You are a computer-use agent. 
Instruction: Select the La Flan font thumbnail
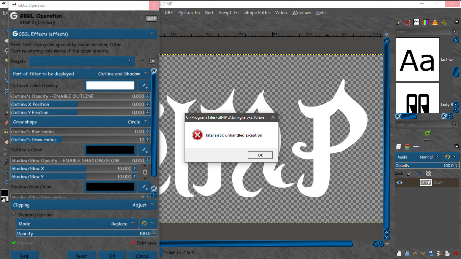pos(418,59)
